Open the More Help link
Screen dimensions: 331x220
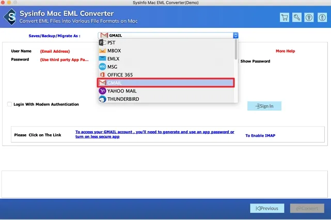285,51
